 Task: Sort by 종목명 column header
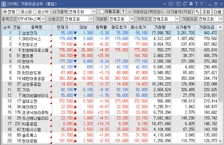(37, 27)
